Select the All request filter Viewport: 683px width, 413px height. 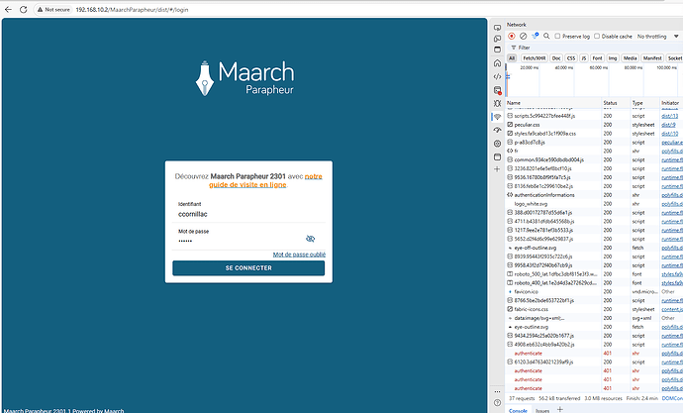(x=512, y=58)
